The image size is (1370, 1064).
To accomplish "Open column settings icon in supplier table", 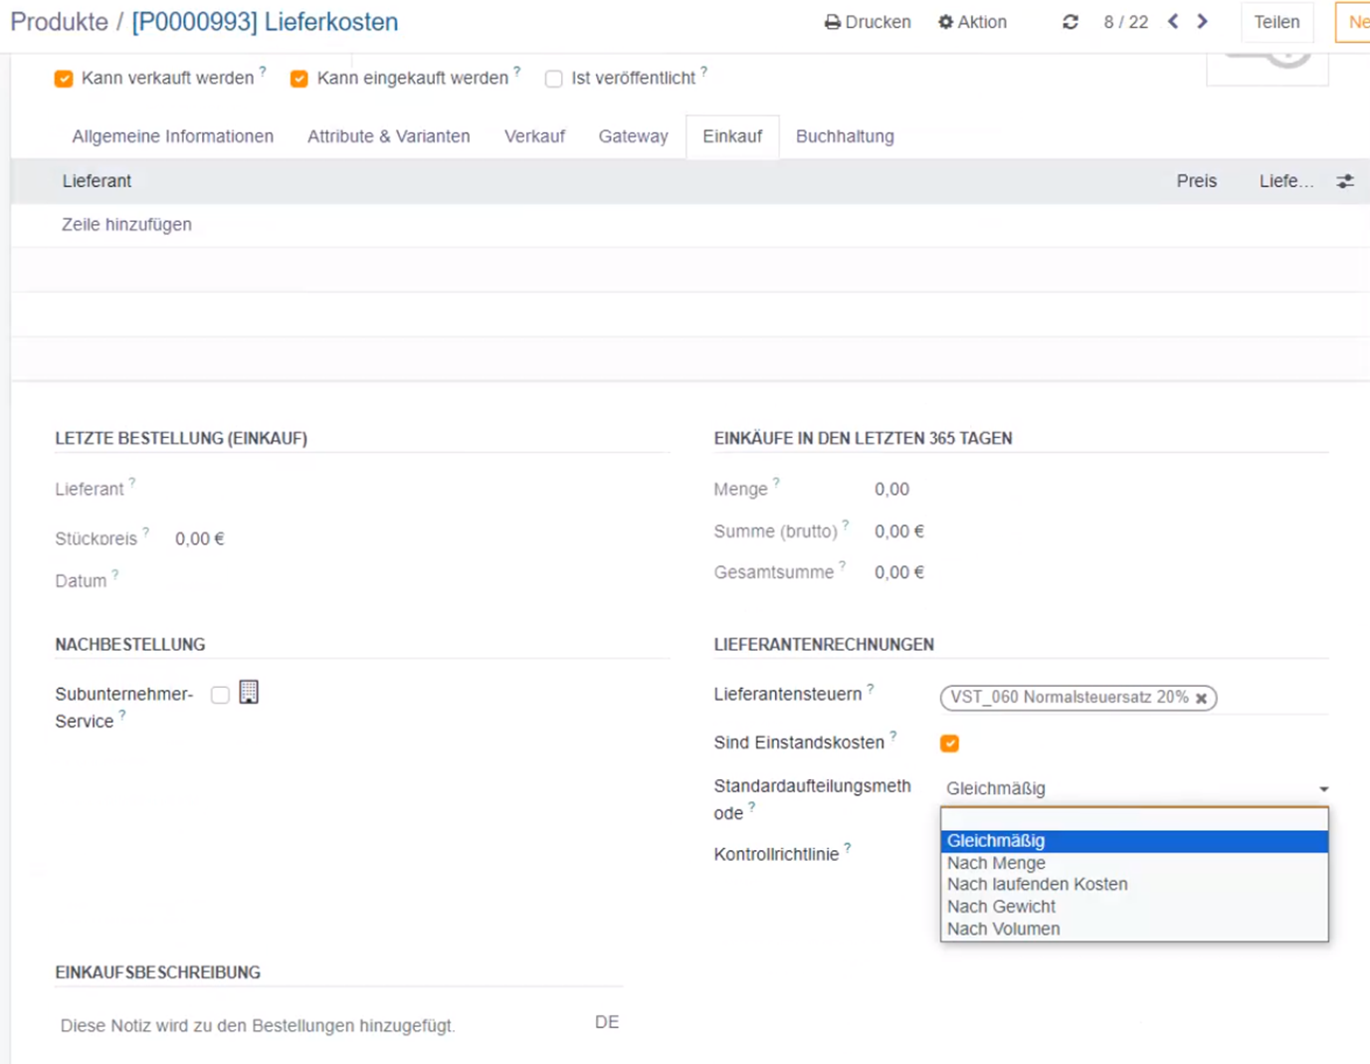I will [x=1345, y=181].
